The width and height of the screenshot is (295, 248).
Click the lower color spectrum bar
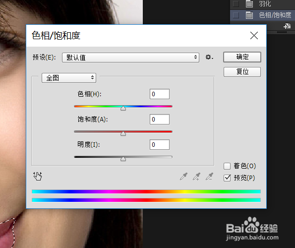tap(146, 200)
